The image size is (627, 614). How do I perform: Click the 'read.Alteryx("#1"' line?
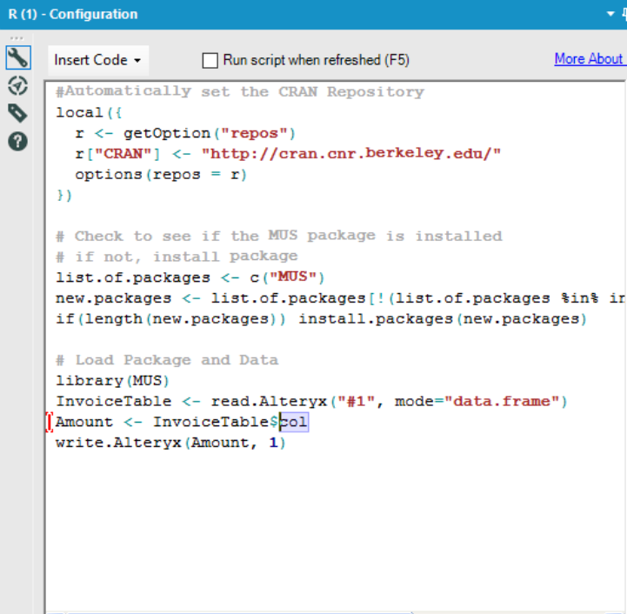[x=311, y=401]
